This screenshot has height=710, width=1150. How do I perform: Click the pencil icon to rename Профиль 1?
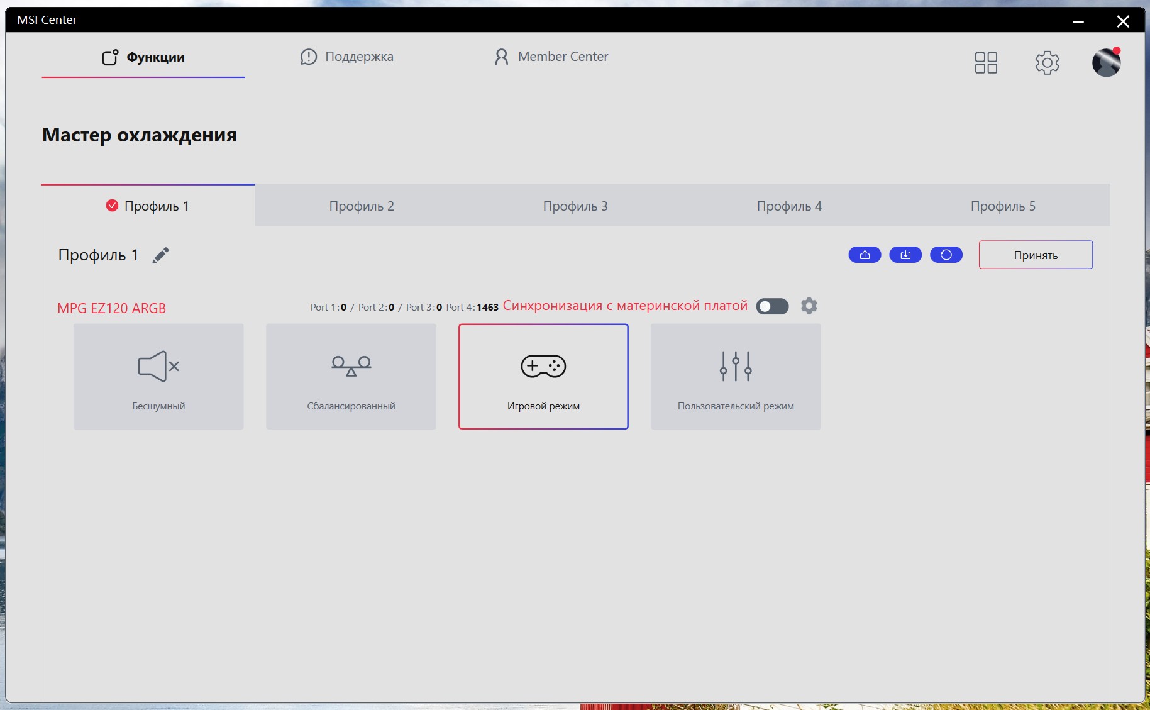click(x=160, y=255)
